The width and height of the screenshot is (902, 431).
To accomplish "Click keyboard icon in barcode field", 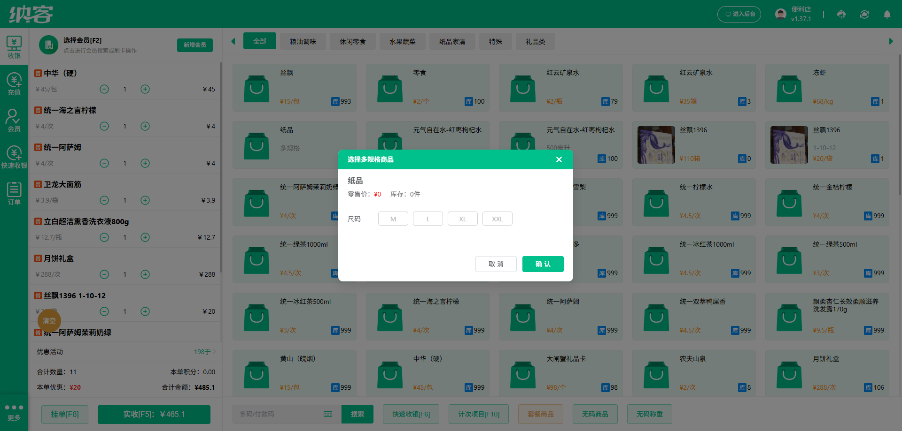I will 328,414.
